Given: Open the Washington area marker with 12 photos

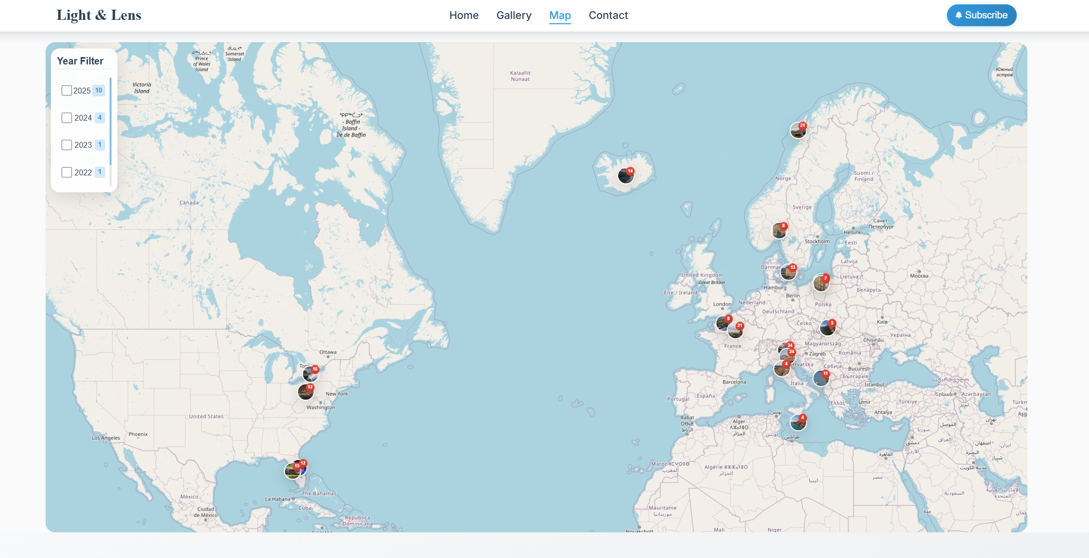Looking at the screenshot, I should (x=305, y=391).
